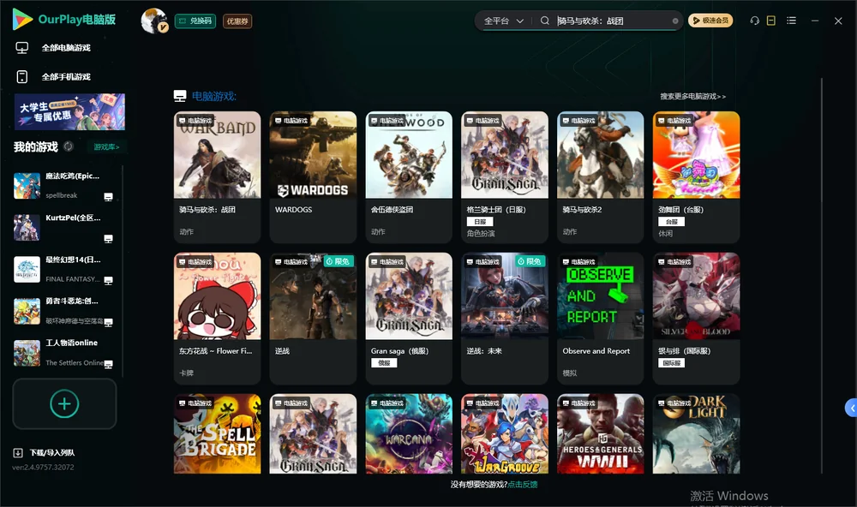Click the add game plus button
Screen dimensions: 857x507
[64, 403]
